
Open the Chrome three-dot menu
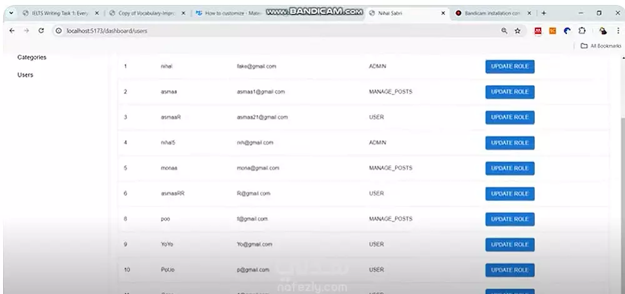click(616, 31)
